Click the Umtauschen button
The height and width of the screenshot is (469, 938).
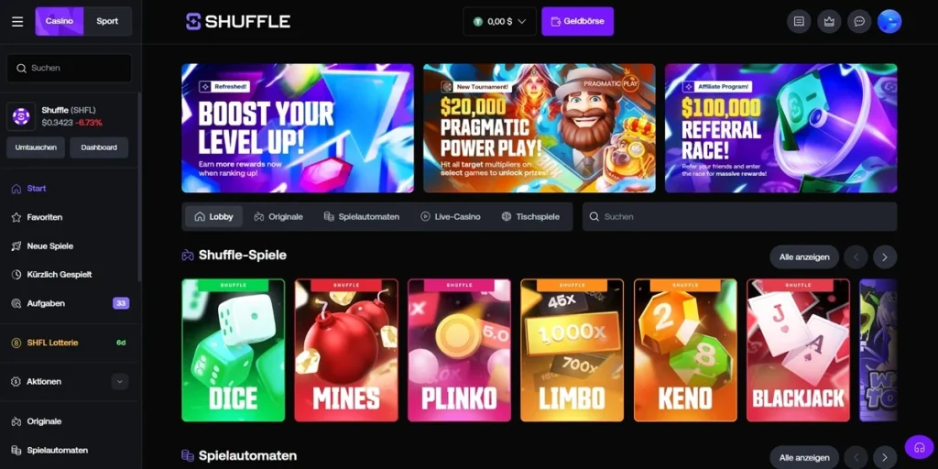(36, 147)
